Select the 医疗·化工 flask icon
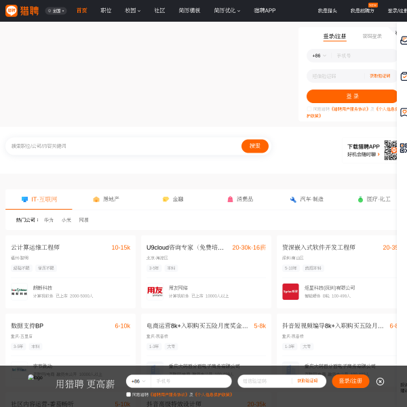Viewport: 407px width, 407px height. click(x=360, y=199)
